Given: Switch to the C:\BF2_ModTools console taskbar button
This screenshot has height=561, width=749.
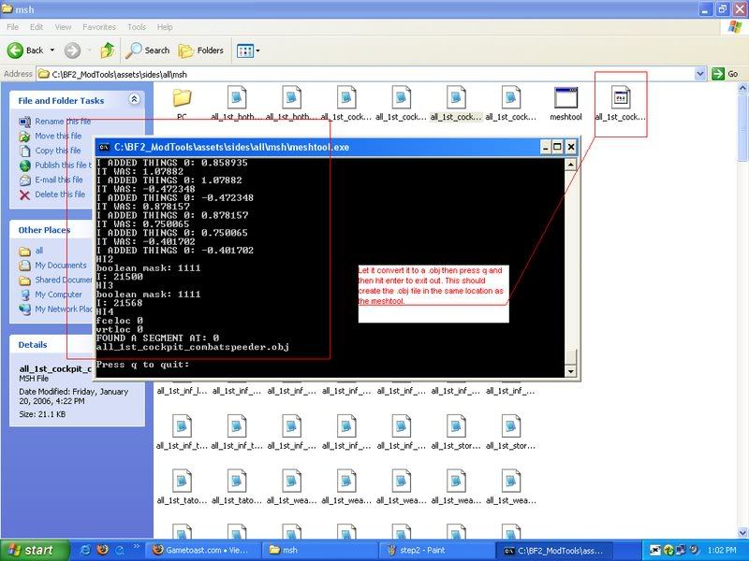Looking at the screenshot, I should tap(552, 550).
